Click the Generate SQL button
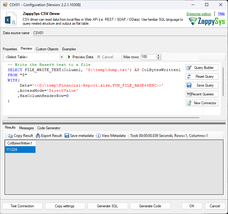 click(x=108, y=206)
